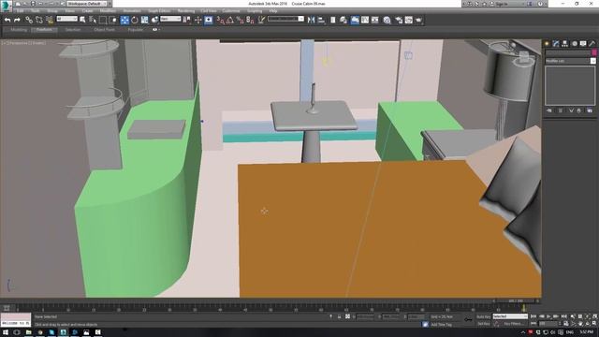Click the object name field in command panel

pyautogui.click(x=568, y=52)
